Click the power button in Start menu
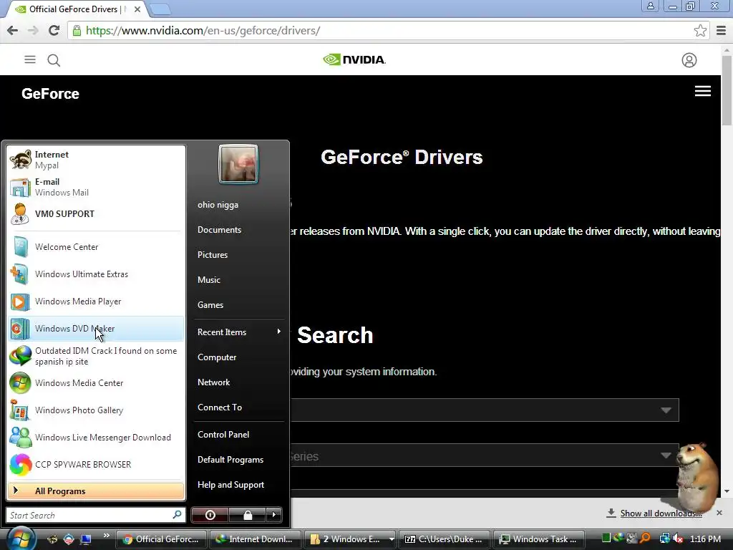This screenshot has width=733, height=550. click(210, 515)
